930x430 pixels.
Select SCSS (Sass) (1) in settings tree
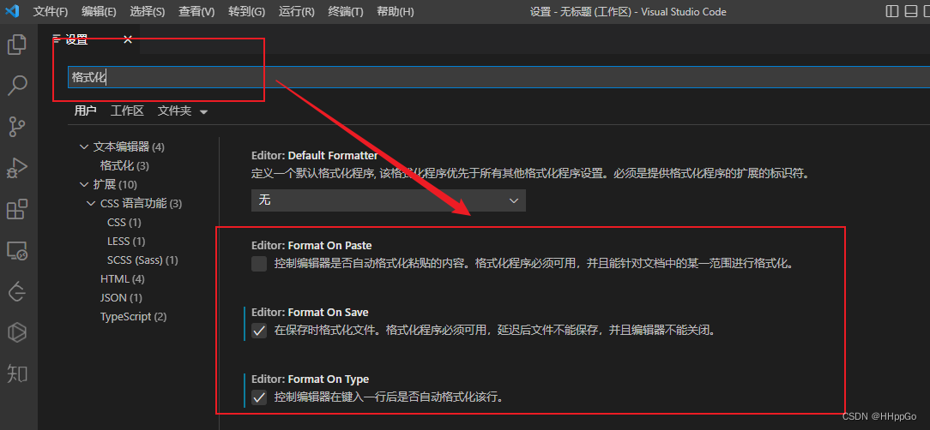tap(142, 260)
